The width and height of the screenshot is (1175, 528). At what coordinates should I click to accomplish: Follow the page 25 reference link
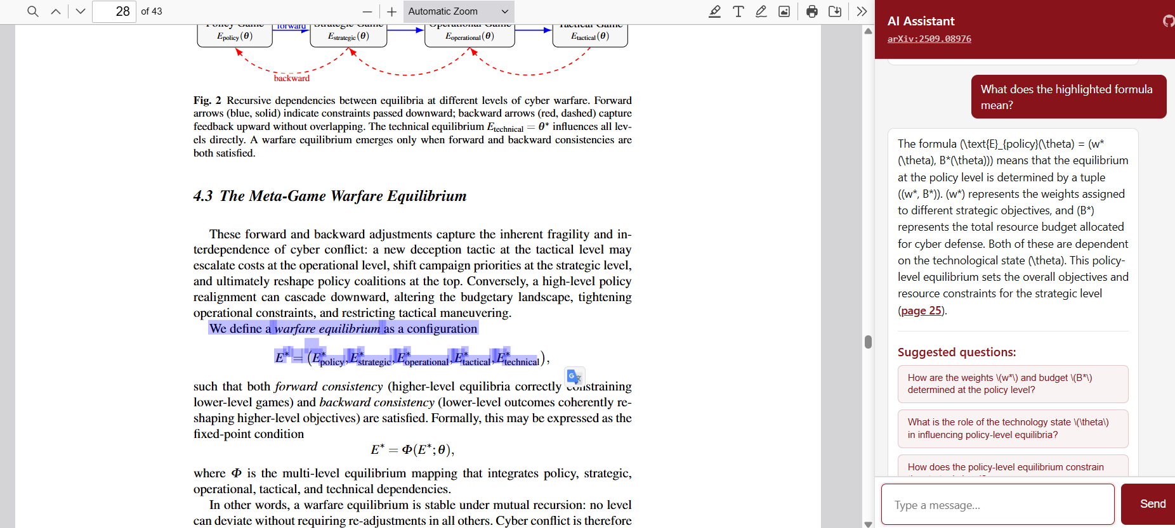click(x=921, y=311)
